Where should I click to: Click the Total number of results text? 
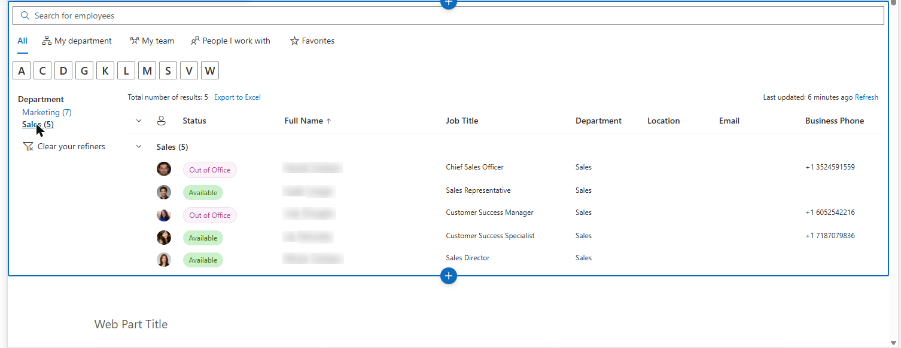168,97
